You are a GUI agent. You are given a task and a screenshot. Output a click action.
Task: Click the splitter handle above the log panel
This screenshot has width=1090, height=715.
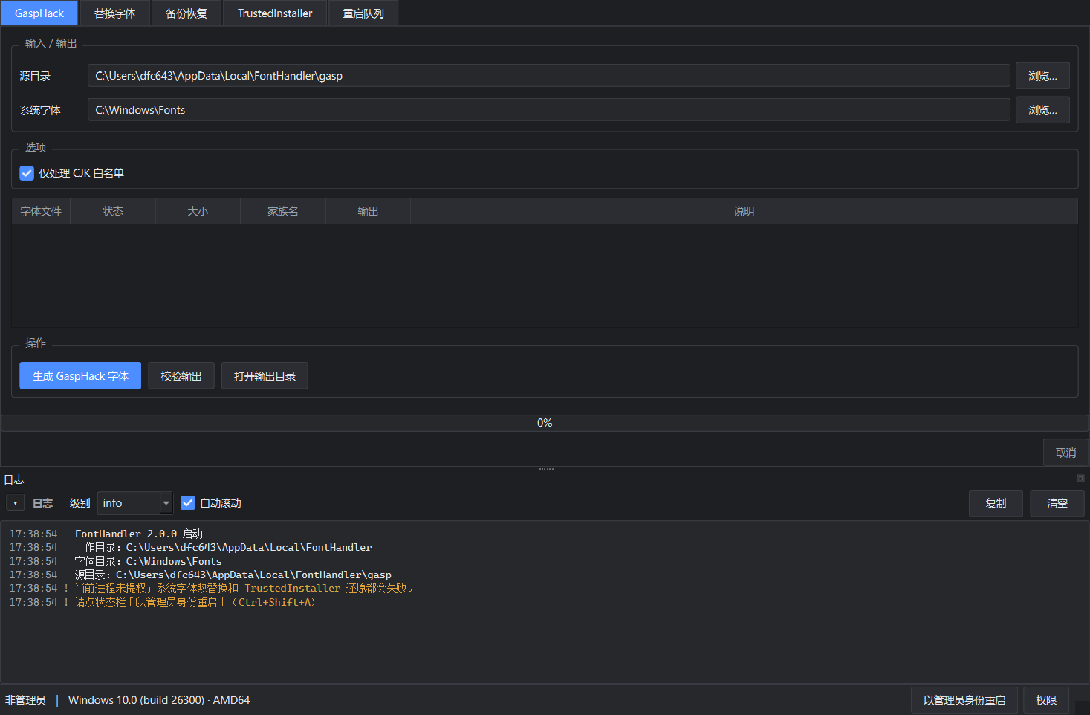[545, 469]
